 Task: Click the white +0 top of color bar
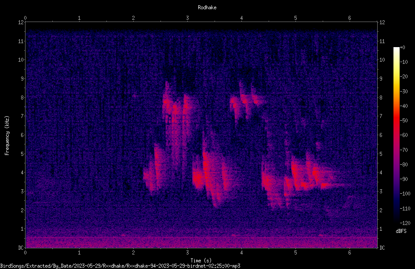396,48
